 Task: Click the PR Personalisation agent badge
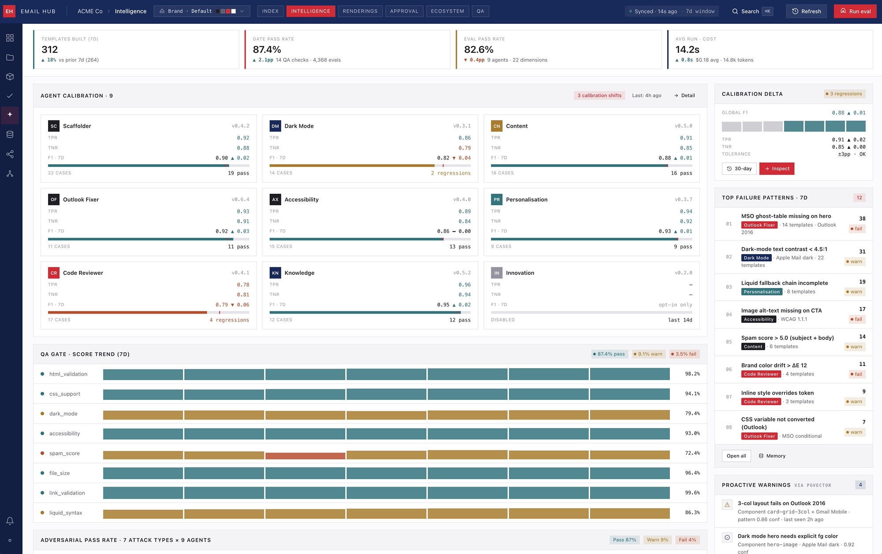point(497,199)
